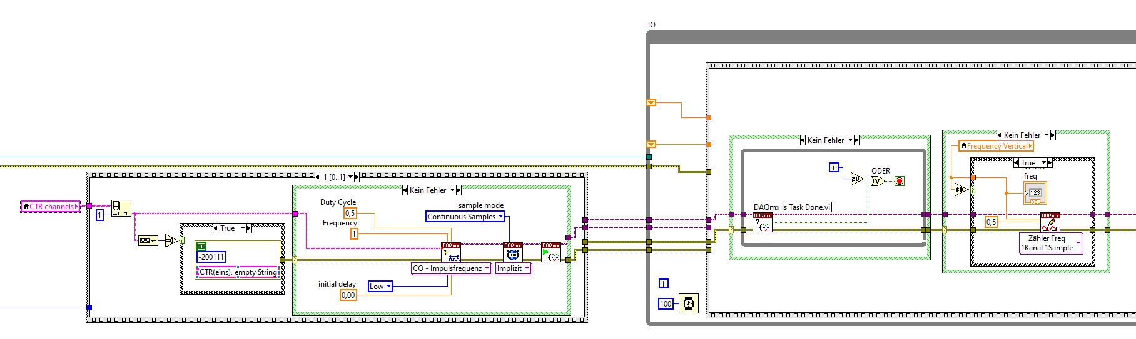This screenshot has height=339, width=1136.
Task: Click the CTR channels local variable
Action: (x=50, y=206)
